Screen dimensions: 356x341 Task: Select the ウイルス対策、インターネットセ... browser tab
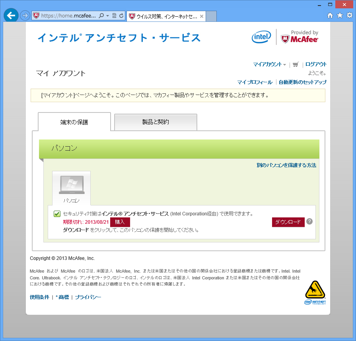(166, 16)
